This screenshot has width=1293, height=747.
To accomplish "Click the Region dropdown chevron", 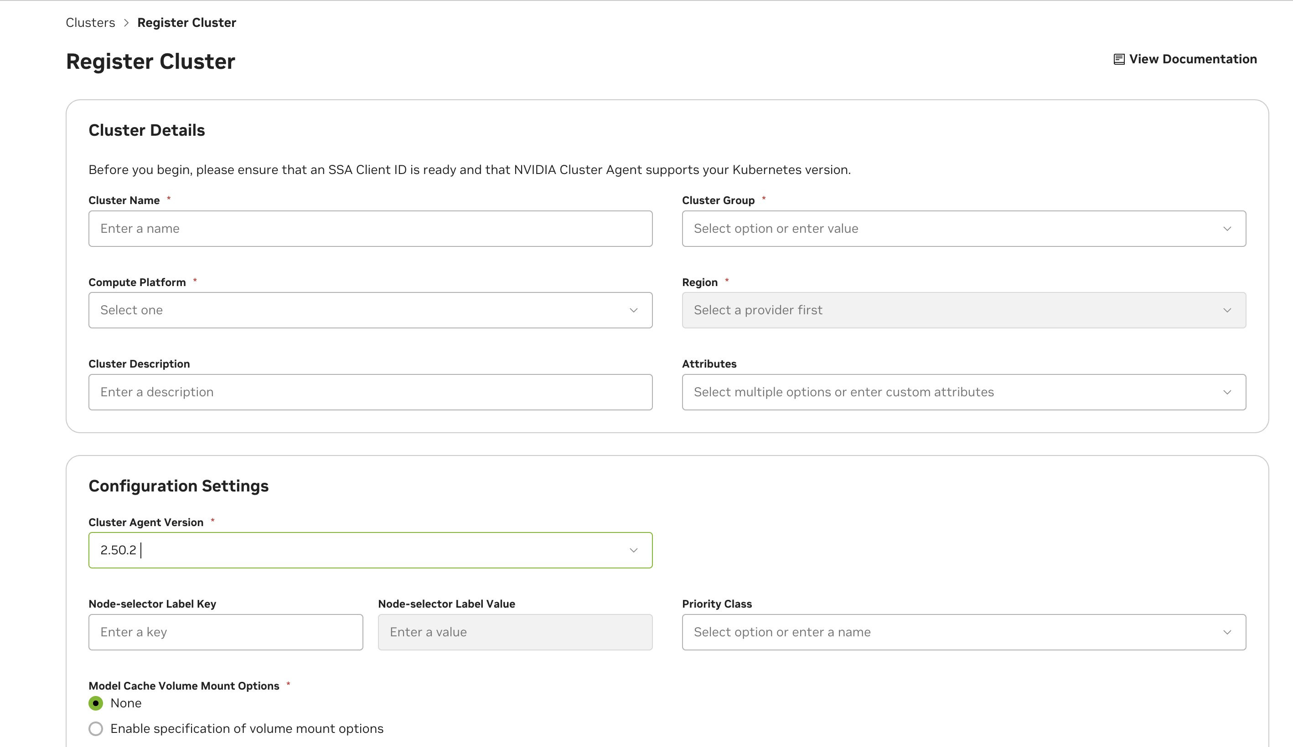I will [1228, 310].
